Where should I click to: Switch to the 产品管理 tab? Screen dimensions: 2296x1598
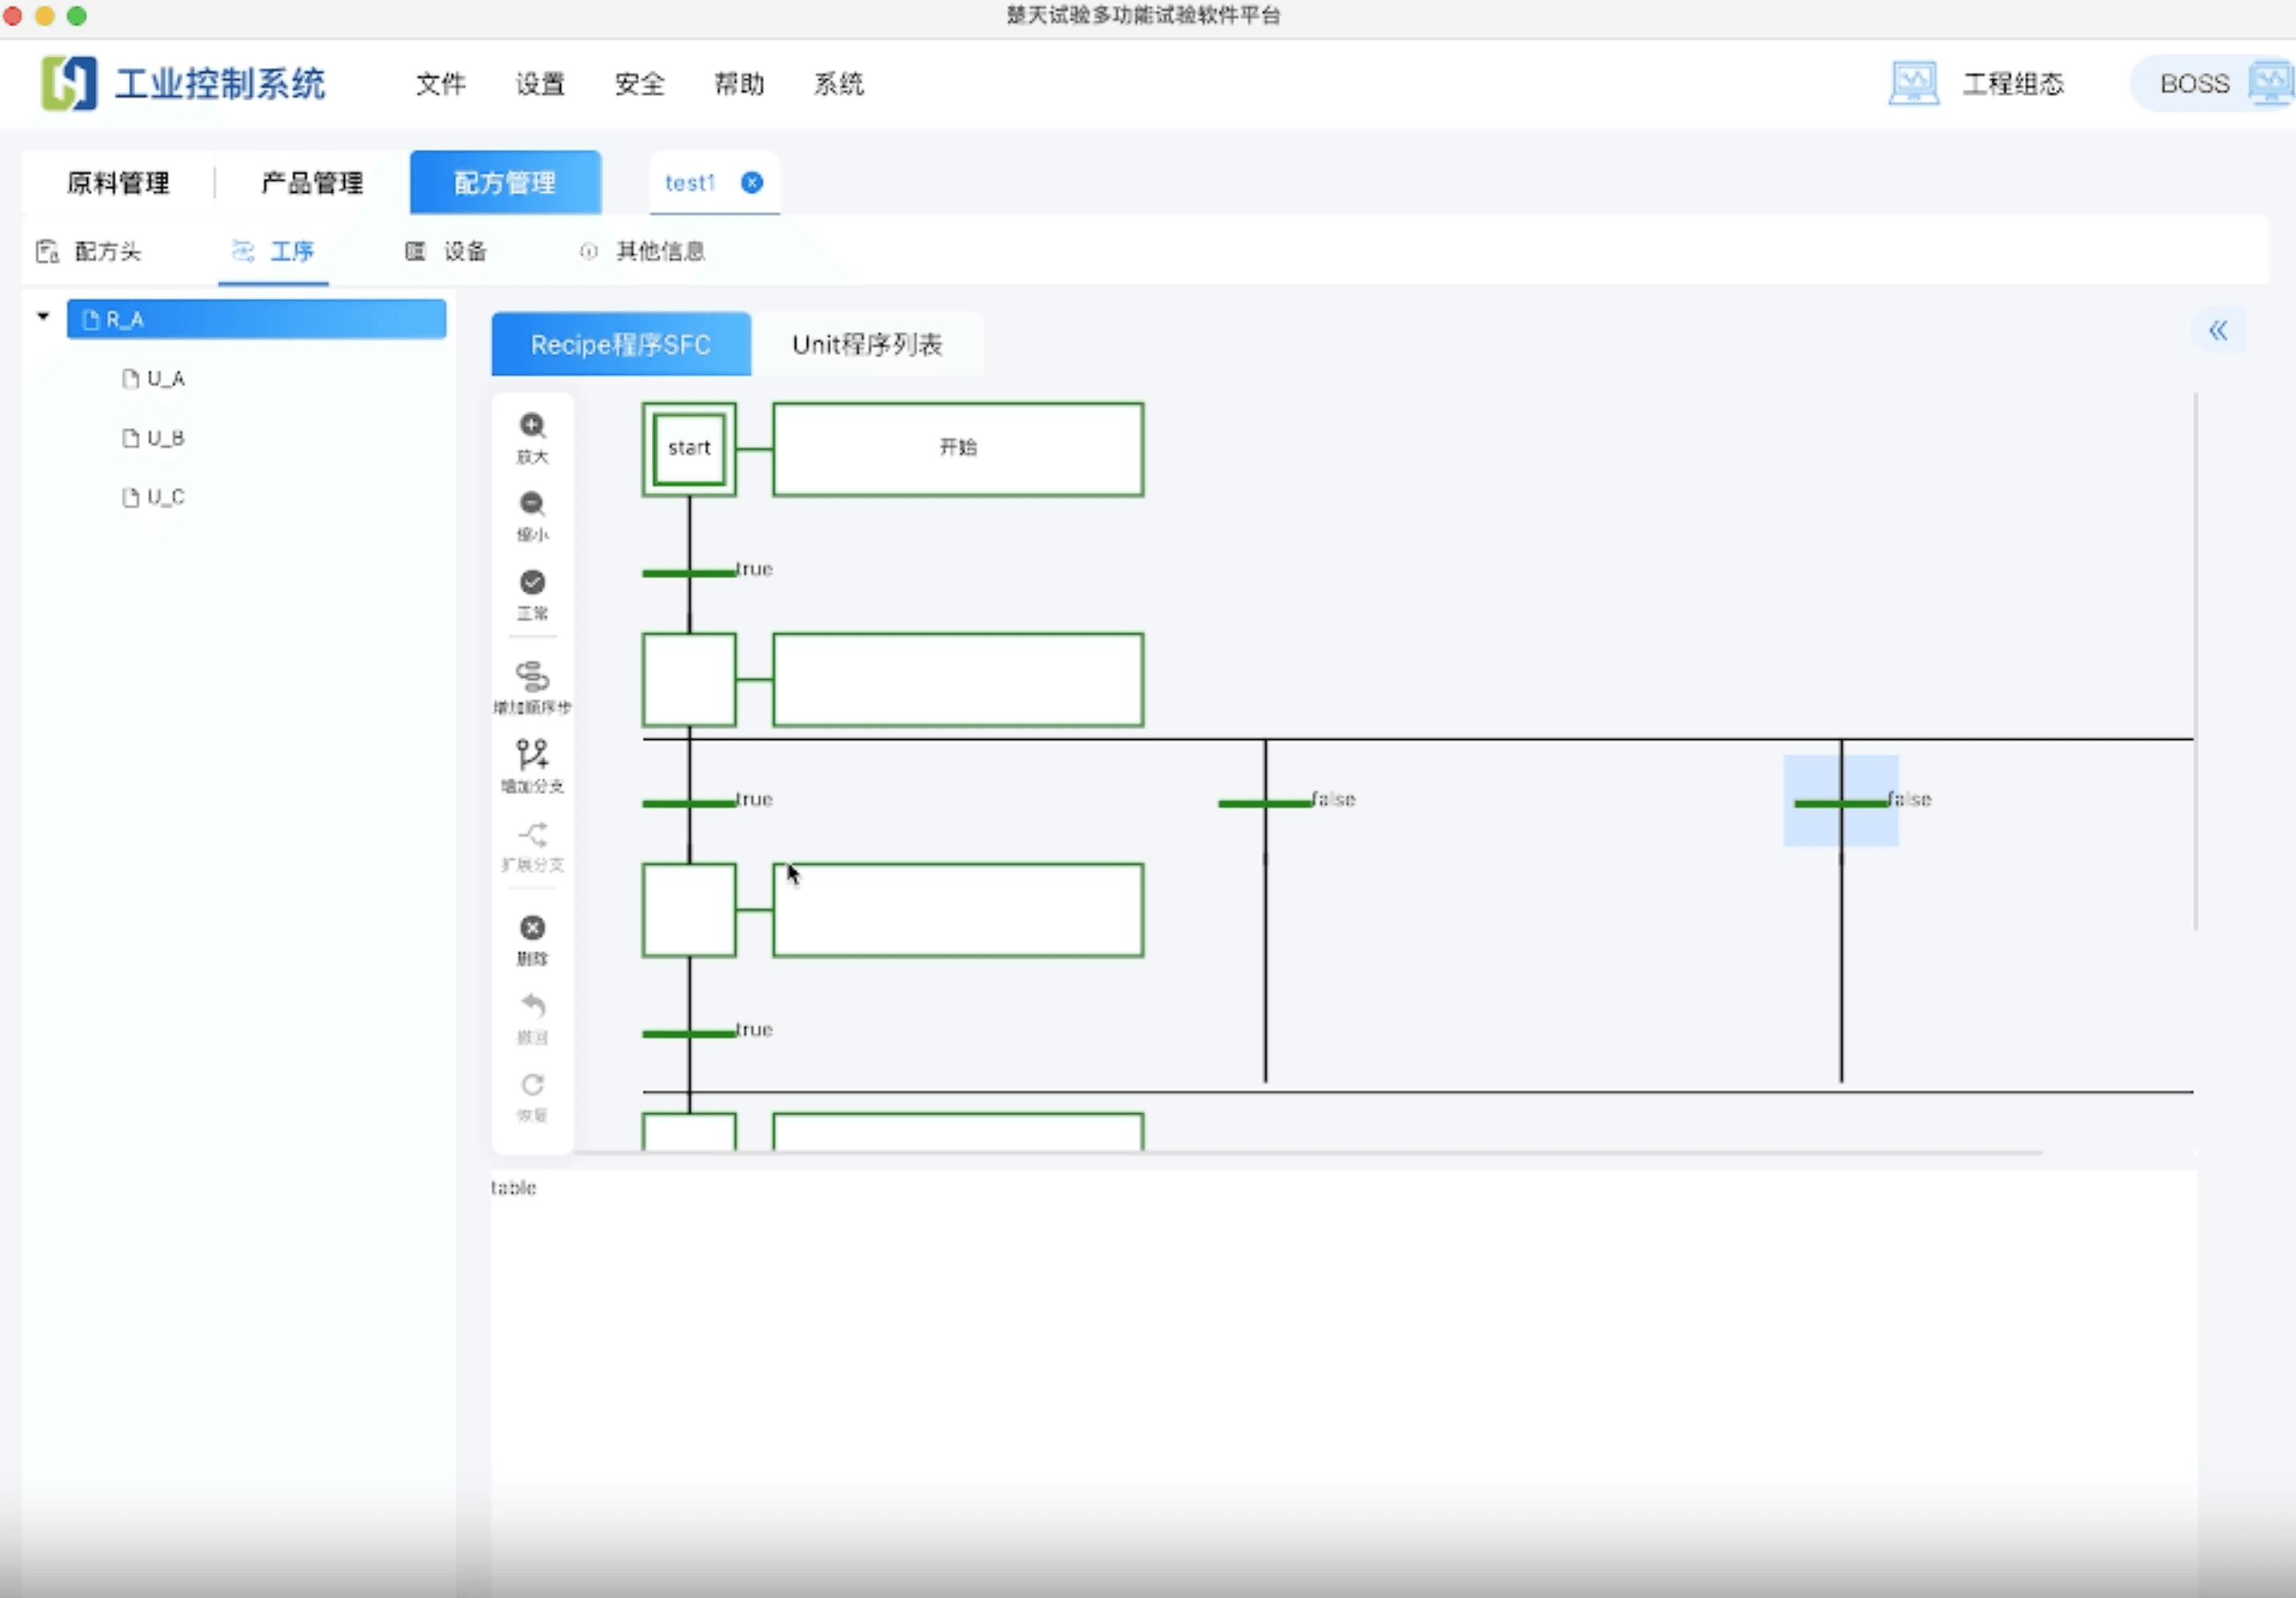pos(312,183)
